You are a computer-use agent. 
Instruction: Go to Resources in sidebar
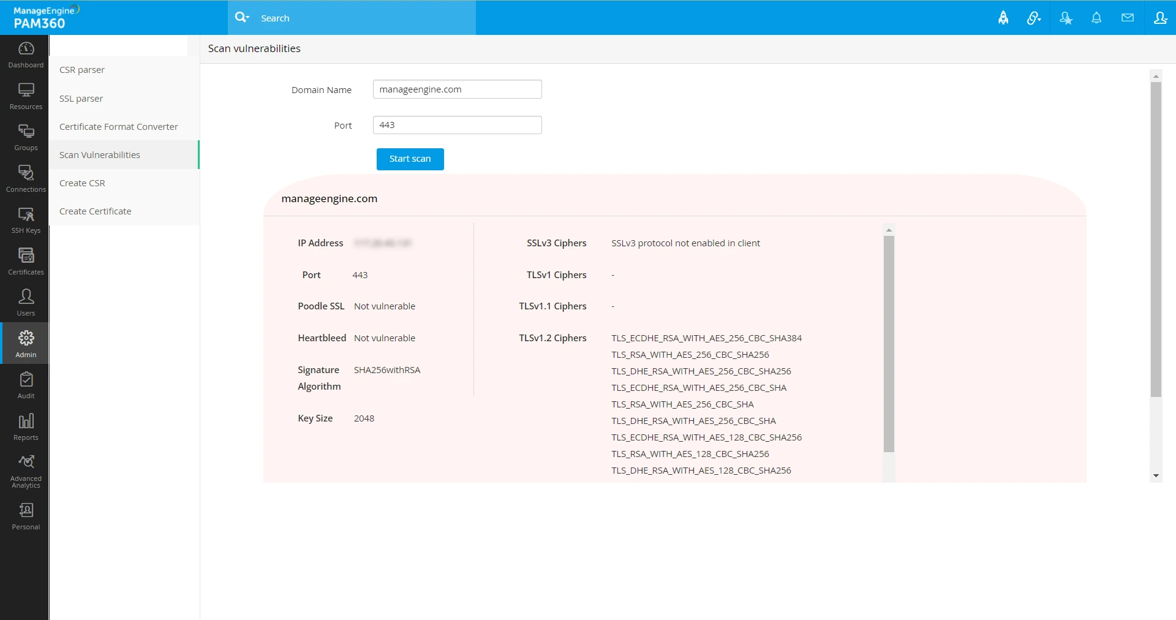(x=26, y=96)
